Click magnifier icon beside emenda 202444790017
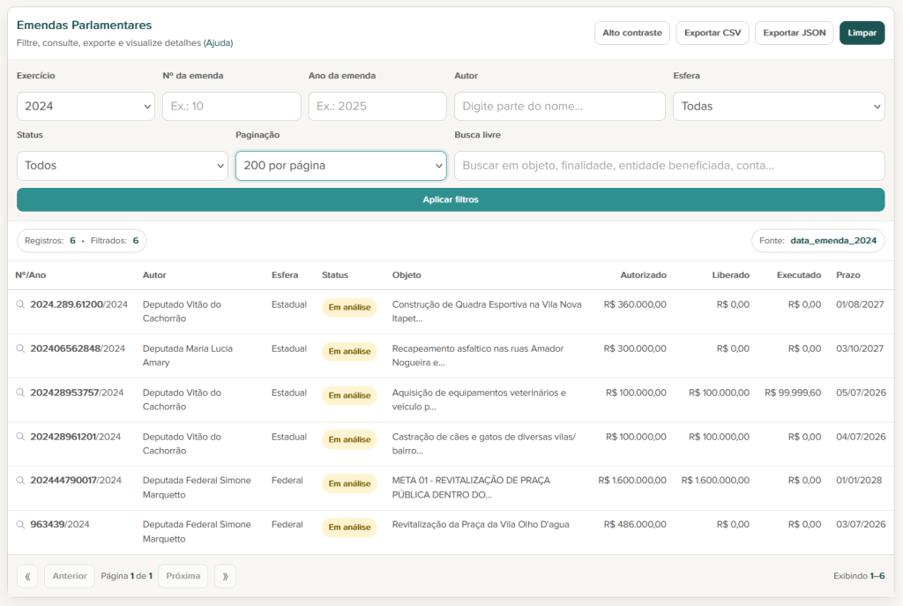Viewport: 903px width, 606px height. (21, 481)
